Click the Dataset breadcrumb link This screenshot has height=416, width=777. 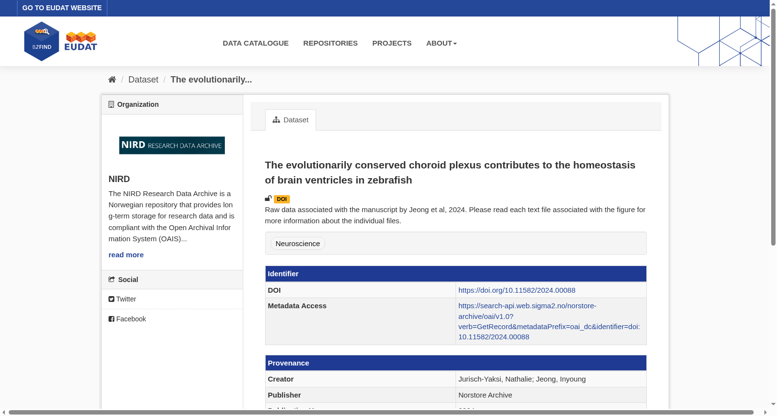(143, 80)
